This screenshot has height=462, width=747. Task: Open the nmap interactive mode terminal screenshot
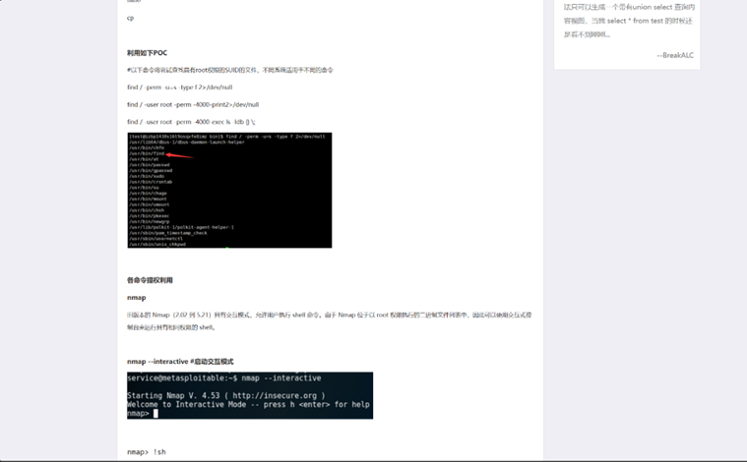pyautogui.click(x=250, y=395)
